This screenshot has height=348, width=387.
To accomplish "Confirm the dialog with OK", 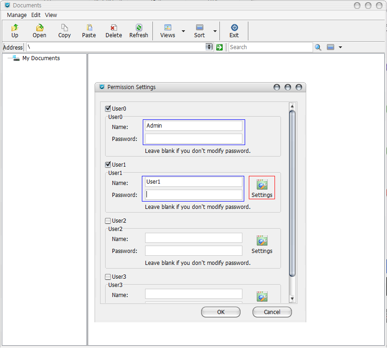I will (x=221, y=312).
